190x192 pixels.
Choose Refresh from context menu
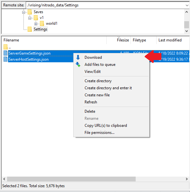point(111,102)
